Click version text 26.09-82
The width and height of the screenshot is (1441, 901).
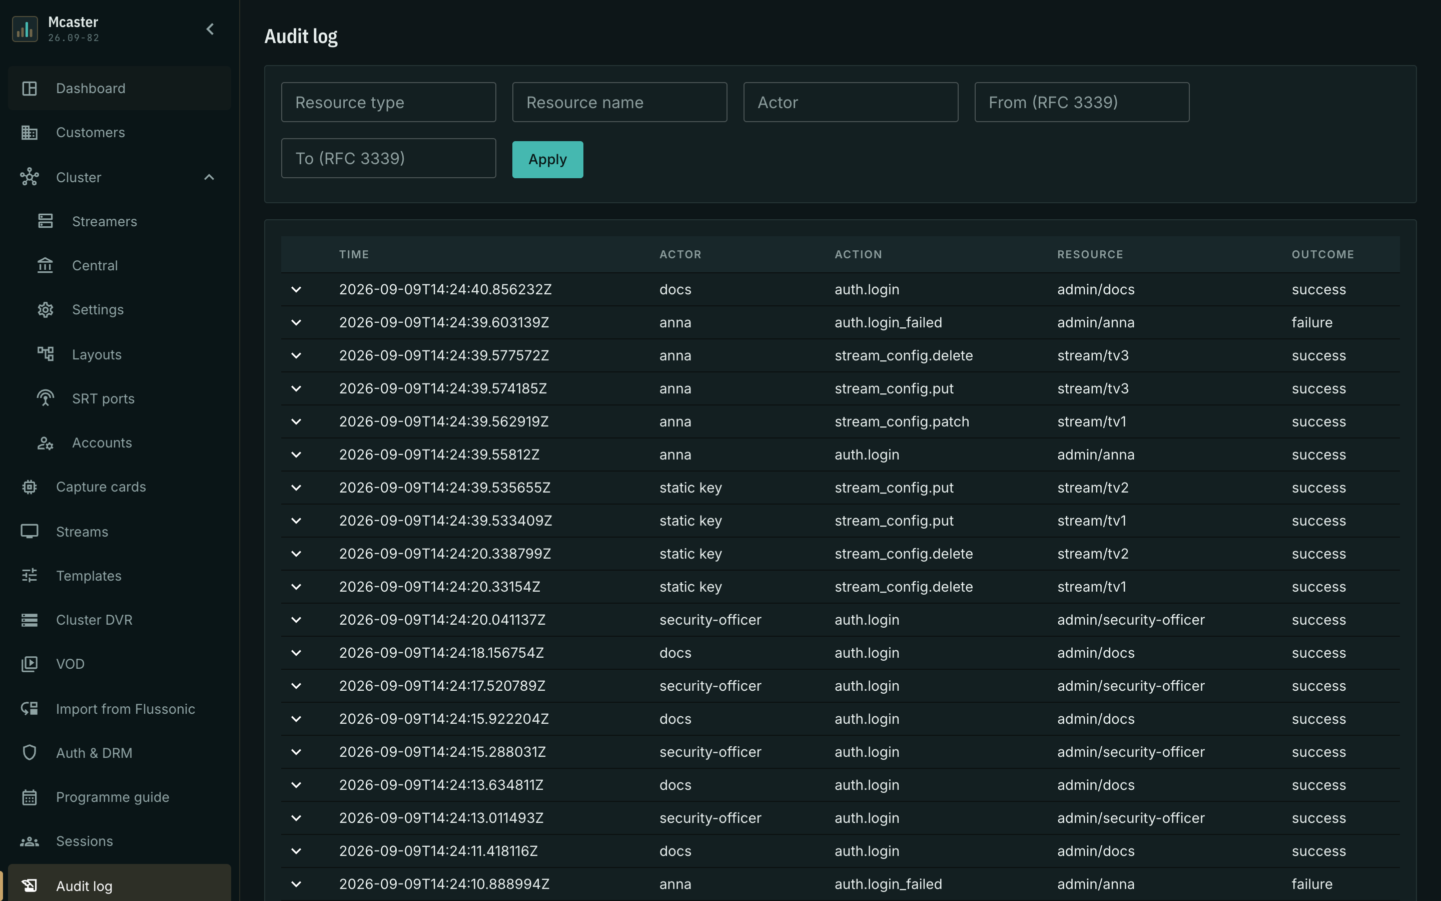tap(74, 38)
